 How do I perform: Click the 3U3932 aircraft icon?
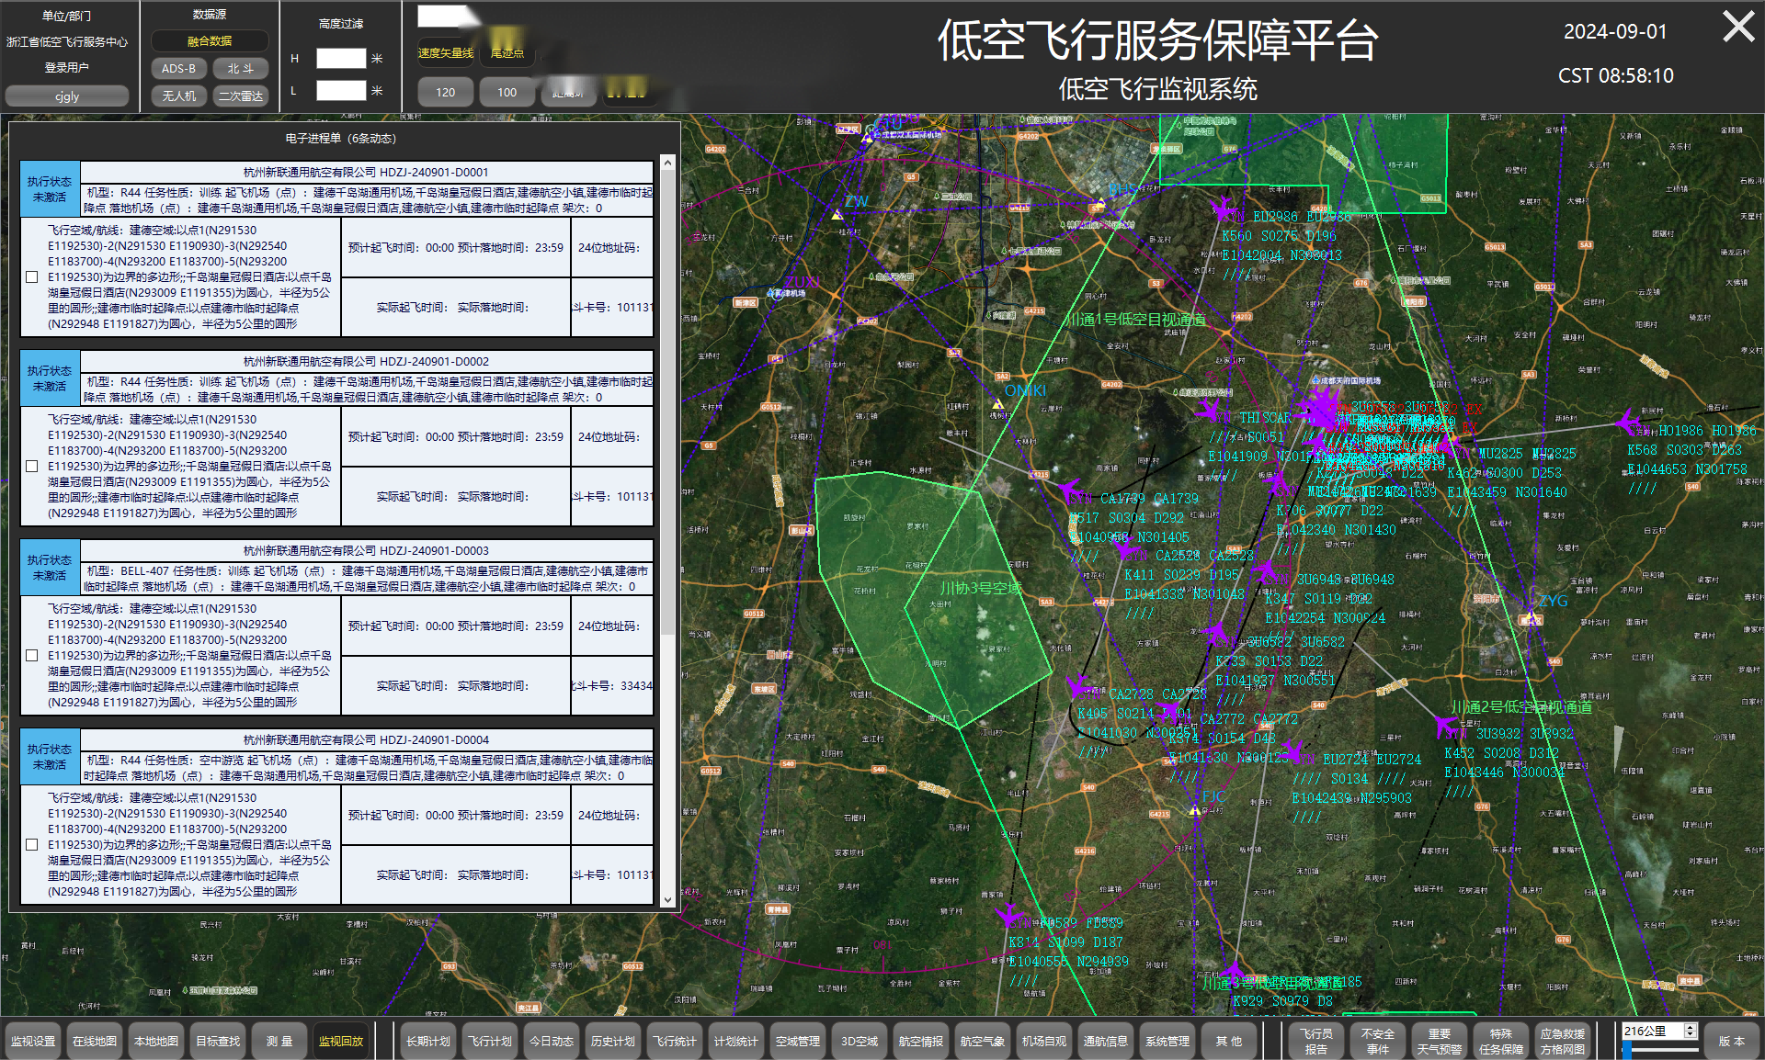point(1446,727)
